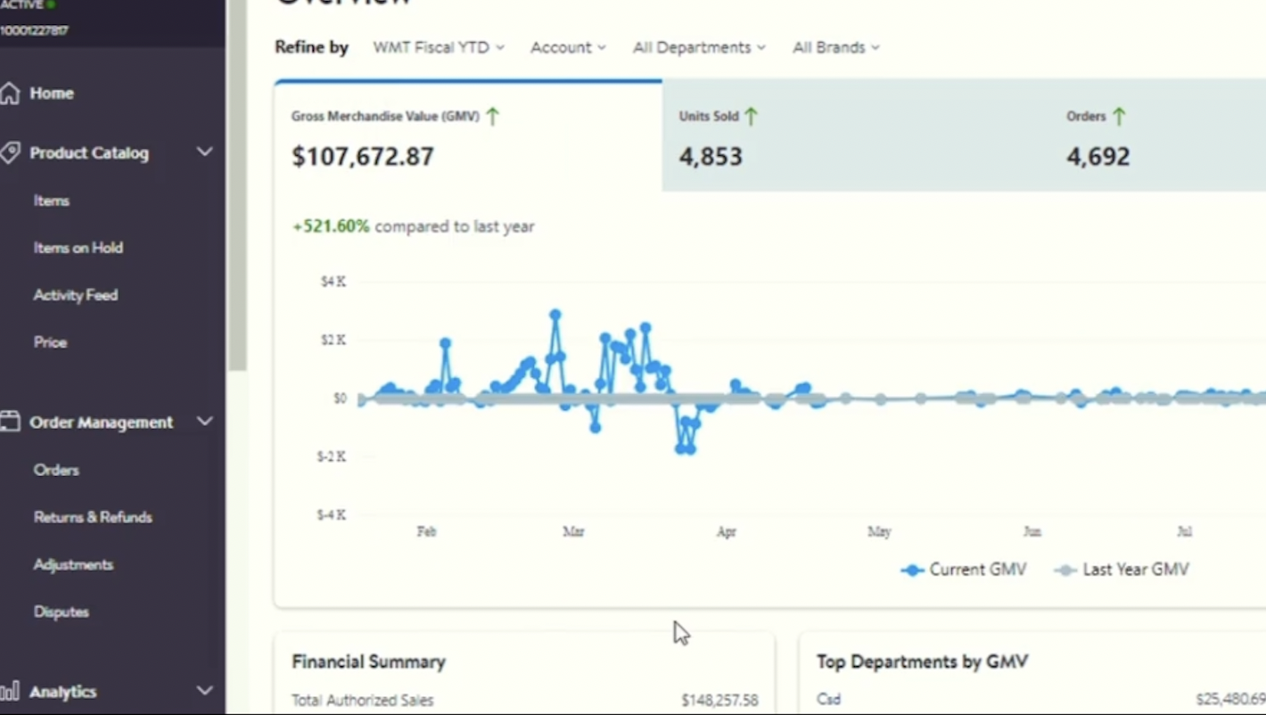Open Order Management menu
The image size is (1266, 715).
click(102, 423)
